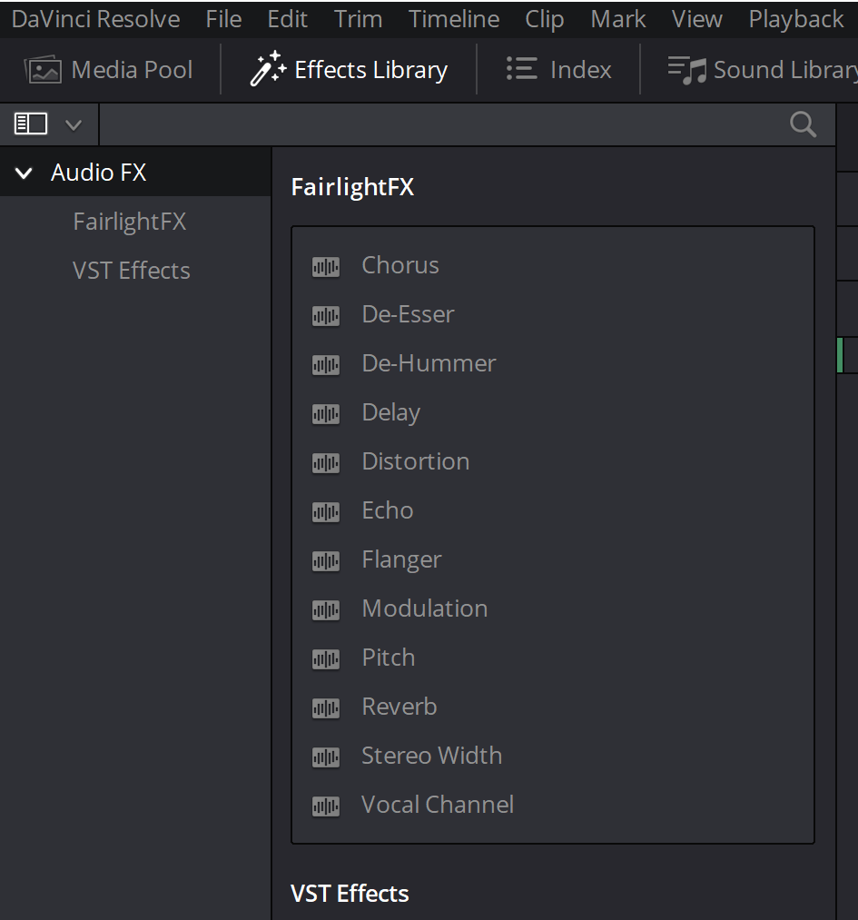Viewport: 858px width, 920px height.
Task: Click the Echo effect waveform icon
Action: [x=325, y=512]
